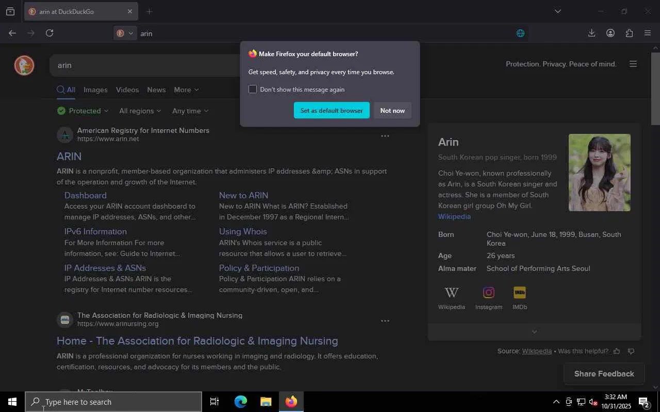The width and height of the screenshot is (660, 412).
Task: Open the Windows Start menu
Action: click(x=12, y=402)
